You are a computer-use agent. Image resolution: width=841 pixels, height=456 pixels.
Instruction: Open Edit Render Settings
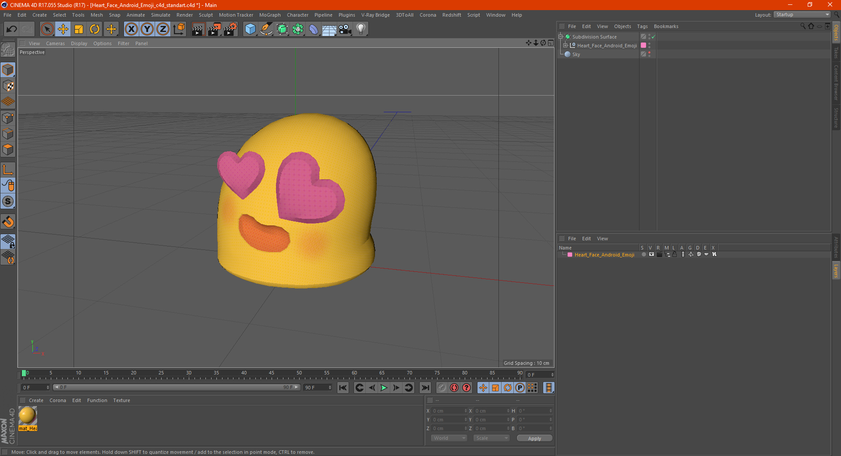click(x=230, y=29)
